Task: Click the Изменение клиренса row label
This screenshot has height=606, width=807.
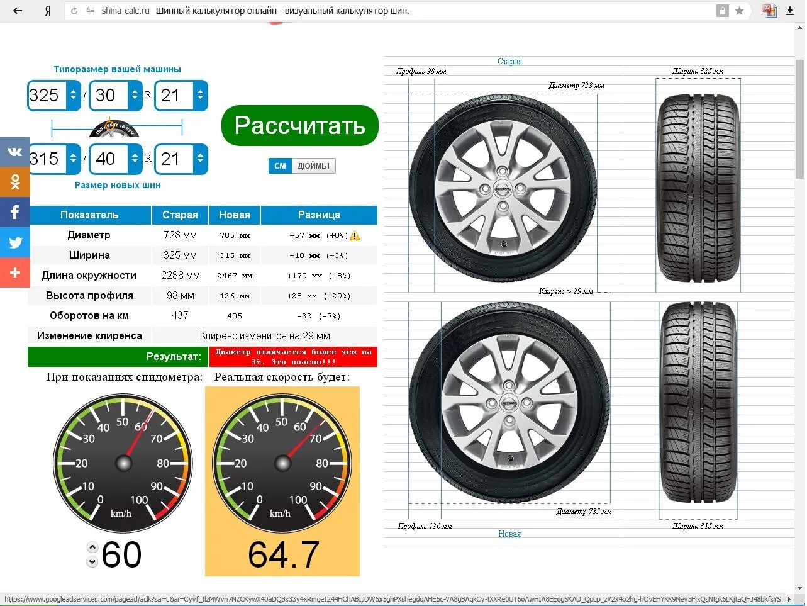Action: (89, 335)
